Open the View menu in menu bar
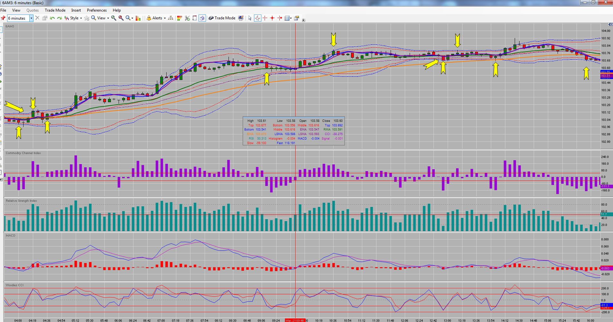613x322 pixels. 16,10
